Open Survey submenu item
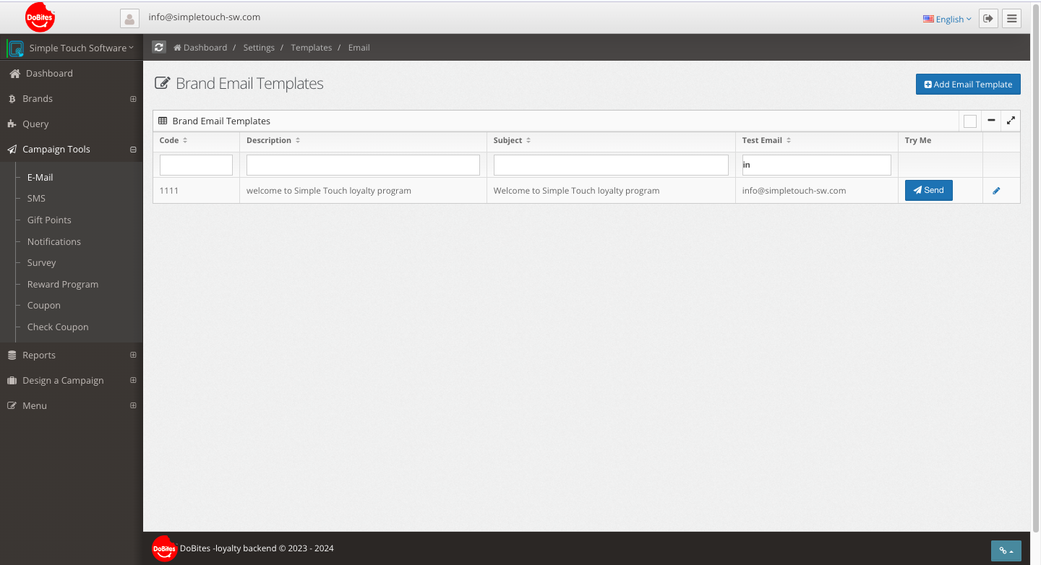Screen dimensions: 1041x565 pos(41,263)
